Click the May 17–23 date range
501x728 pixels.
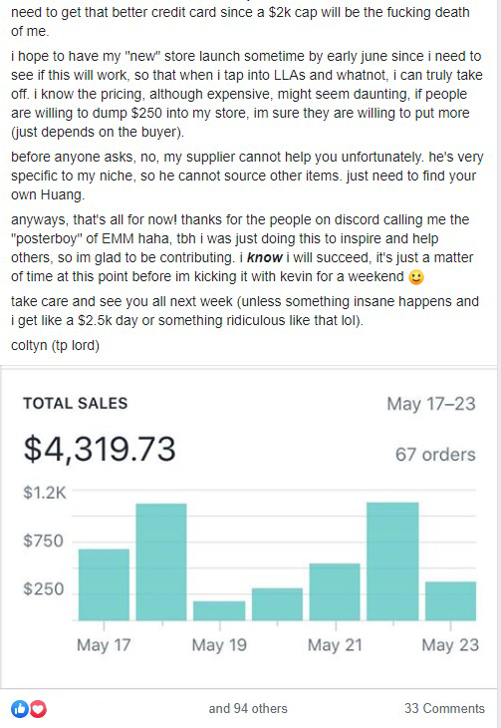pos(431,404)
